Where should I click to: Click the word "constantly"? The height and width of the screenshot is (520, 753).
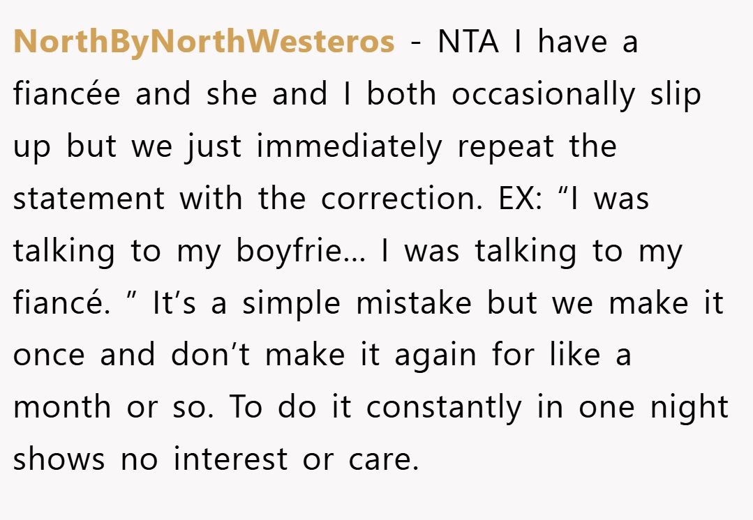(444, 408)
